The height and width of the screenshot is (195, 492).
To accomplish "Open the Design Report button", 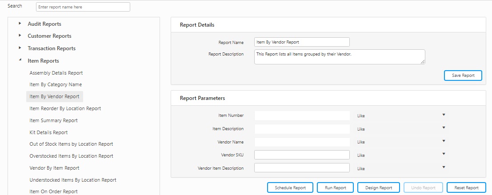I will tap(379, 187).
